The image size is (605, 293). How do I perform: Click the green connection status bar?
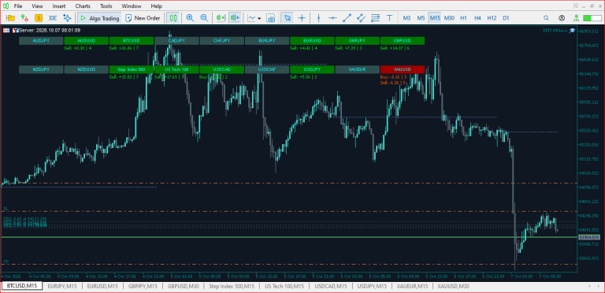(592, 18)
